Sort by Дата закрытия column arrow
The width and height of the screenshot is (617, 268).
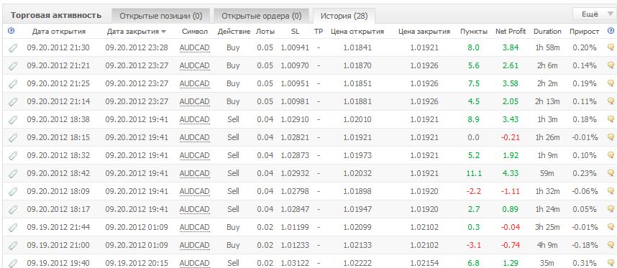(164, 32)
